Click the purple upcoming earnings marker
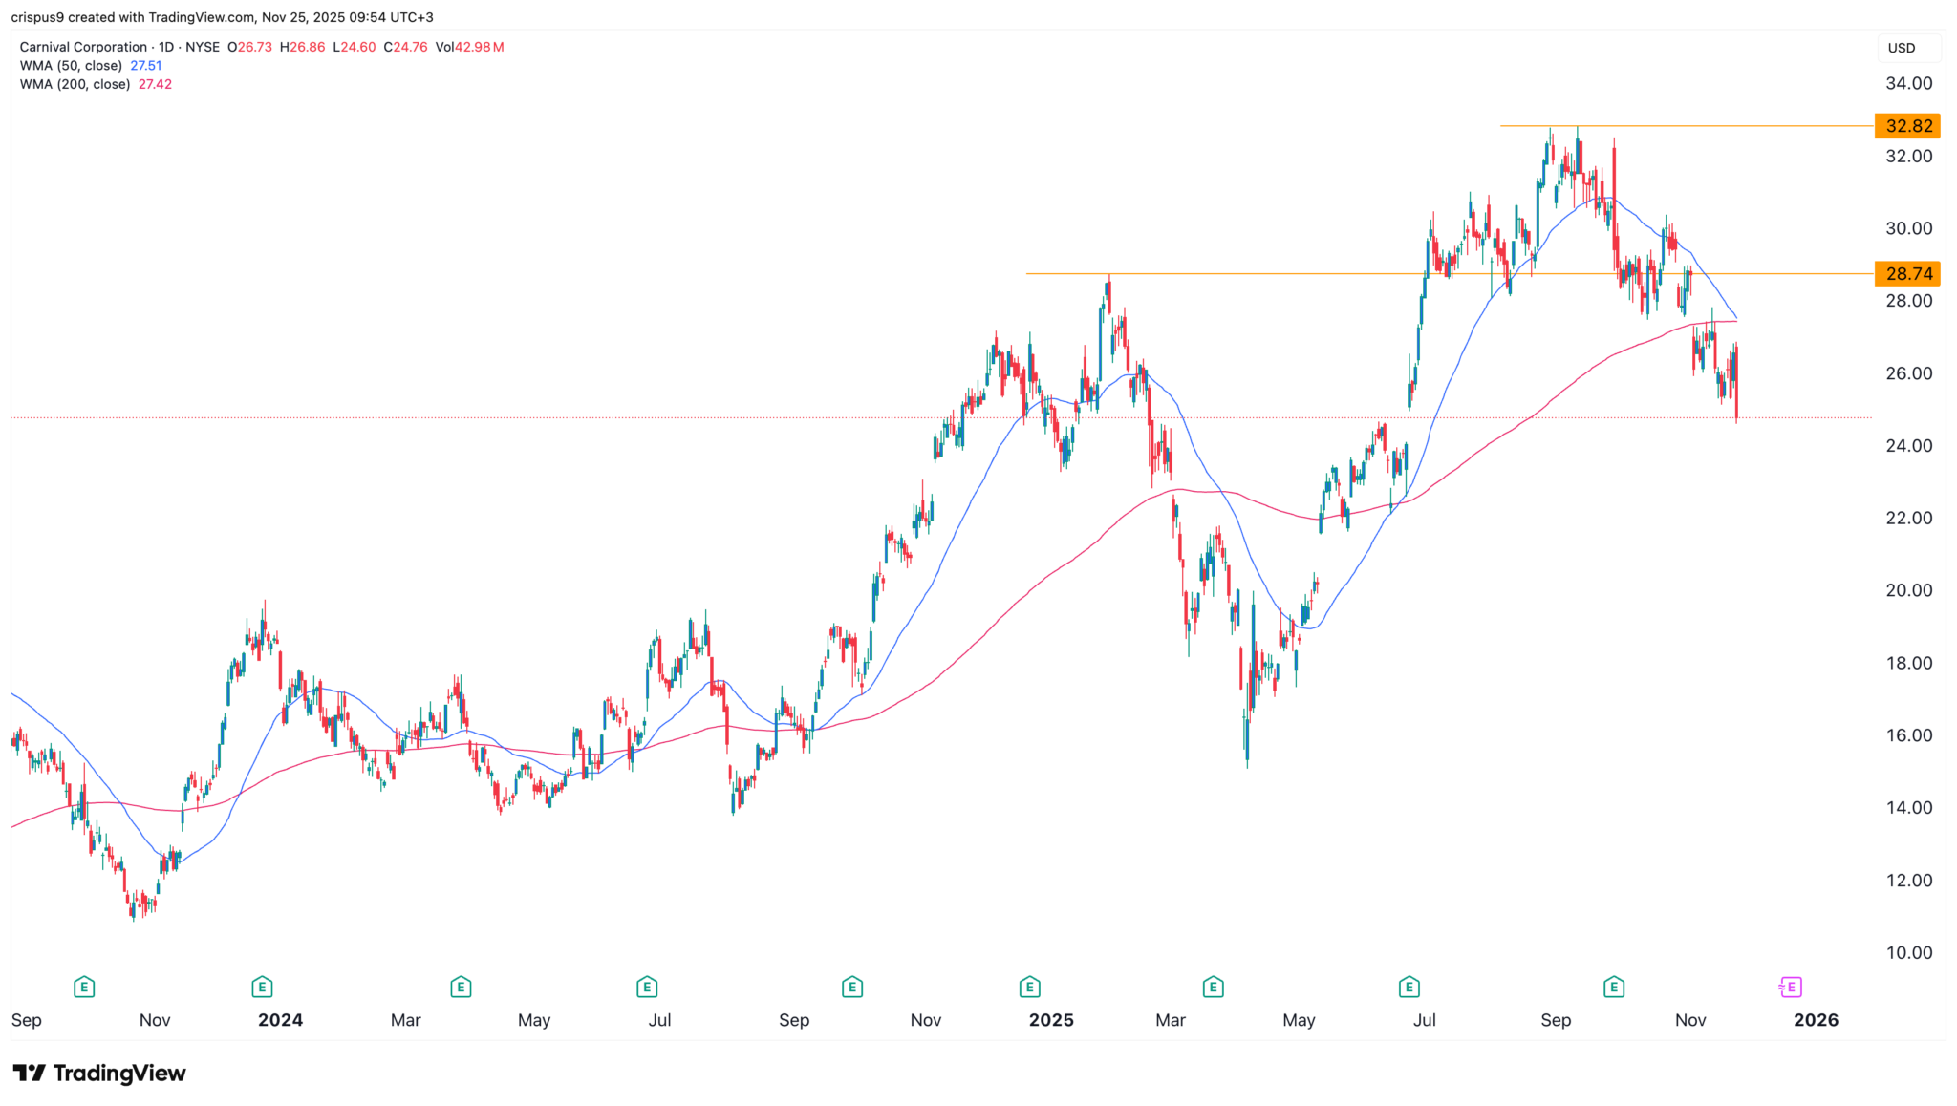The height and width of the screenshot is (1106, 1957). tap(1790, 987)
